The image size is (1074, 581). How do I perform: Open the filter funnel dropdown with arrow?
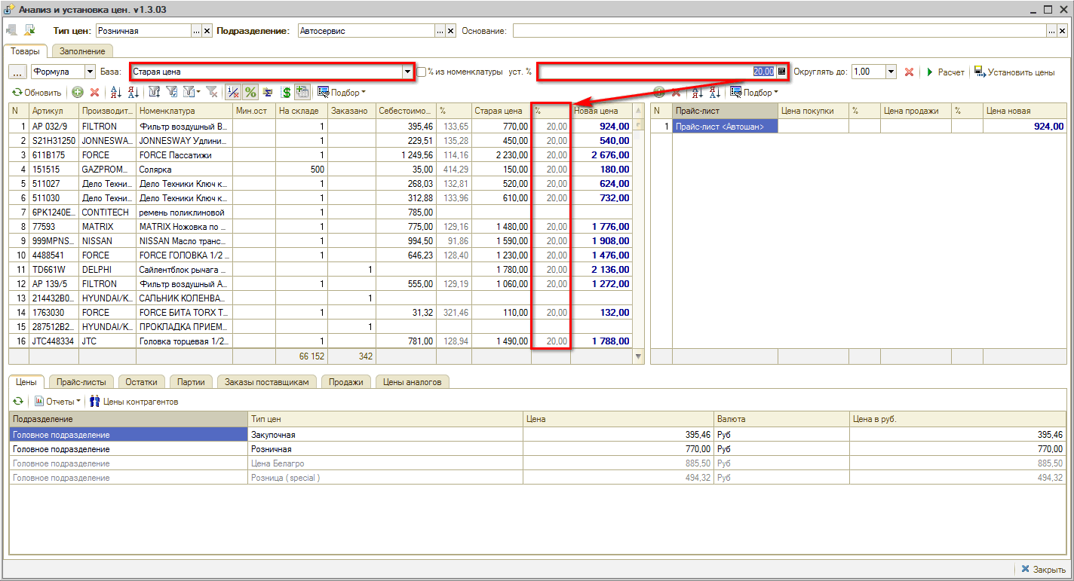click(192, 93)
